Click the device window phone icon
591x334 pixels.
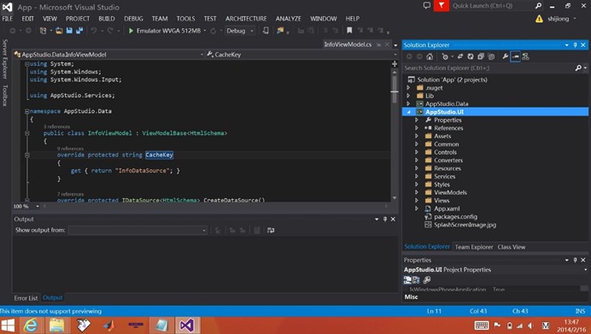(x=266, y=31)
